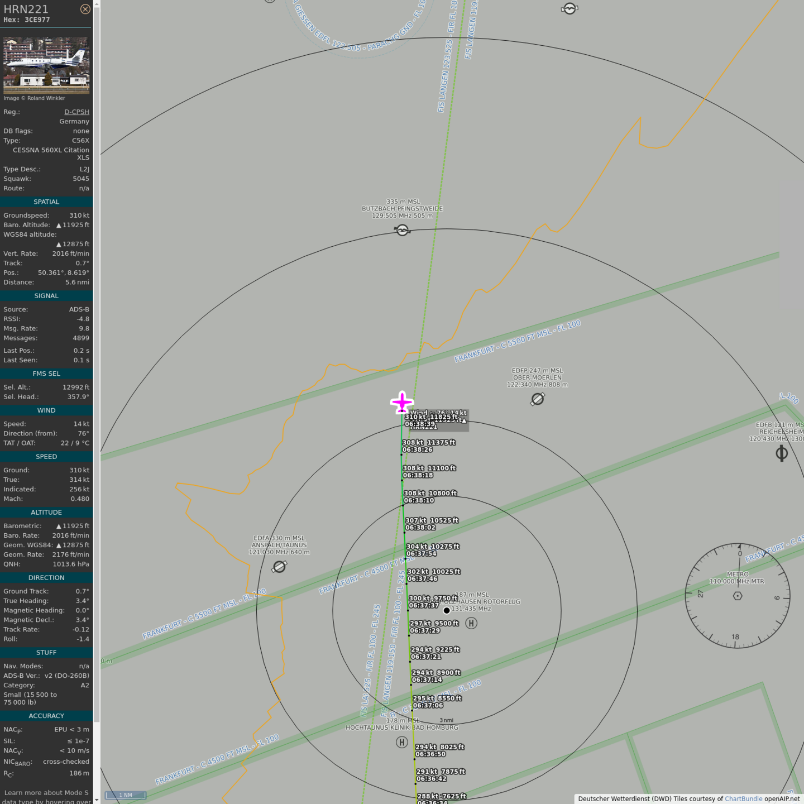Click the 1 NM map scale bar
Image resolution: width=804 pixels, height=804 pixels.
click(x=126, y=795)
